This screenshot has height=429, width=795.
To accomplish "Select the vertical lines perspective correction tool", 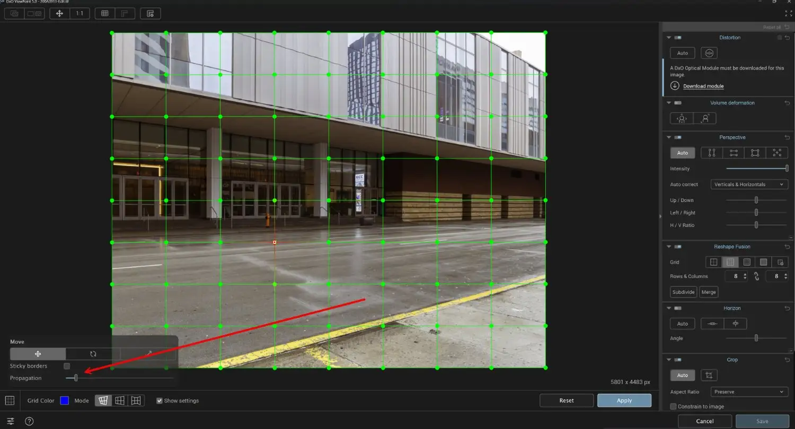I will [711, 153].
